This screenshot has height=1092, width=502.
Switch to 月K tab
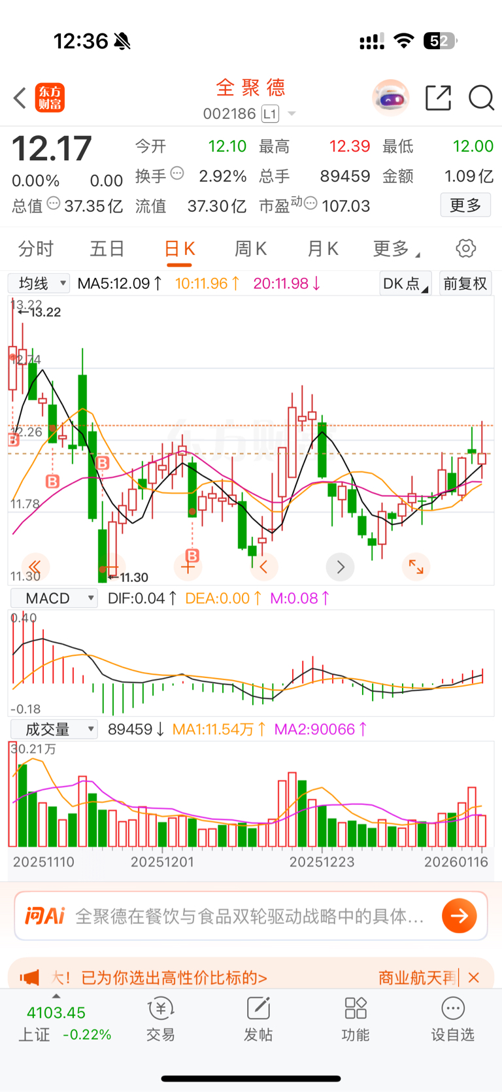pos(322,248)
